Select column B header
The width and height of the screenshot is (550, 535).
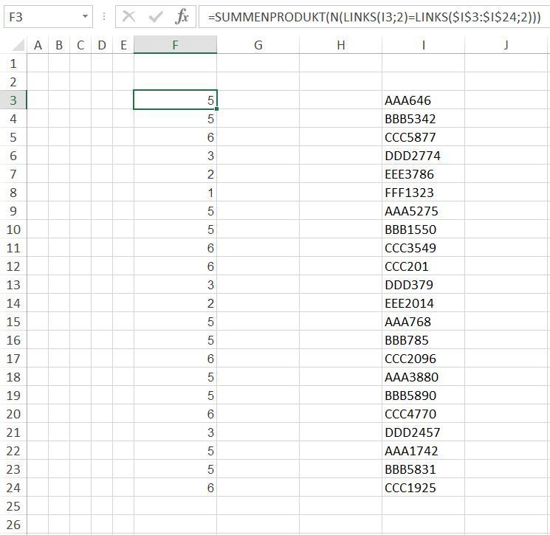(x=59, y=45)
